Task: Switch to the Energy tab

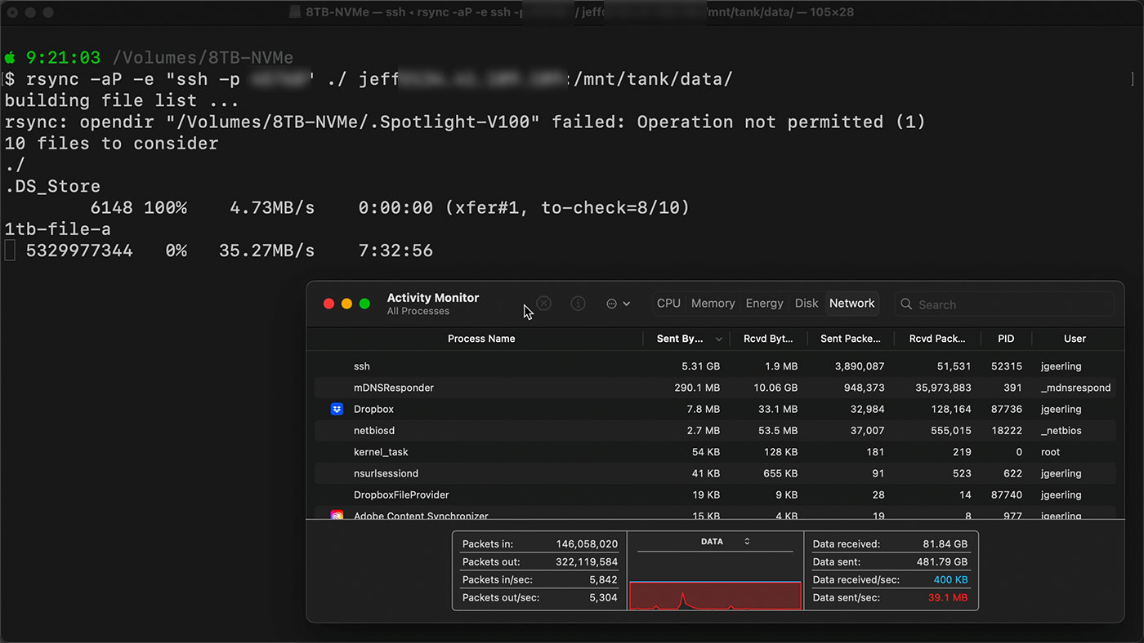Action: coord(764,303)
